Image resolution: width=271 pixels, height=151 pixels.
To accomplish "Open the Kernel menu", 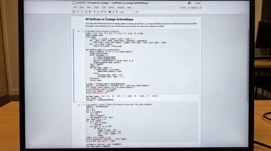I will click(111, 8).
